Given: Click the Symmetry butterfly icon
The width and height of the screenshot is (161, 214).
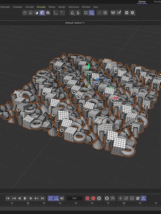Looking at the screenshot, I should (x=113, y=13).
